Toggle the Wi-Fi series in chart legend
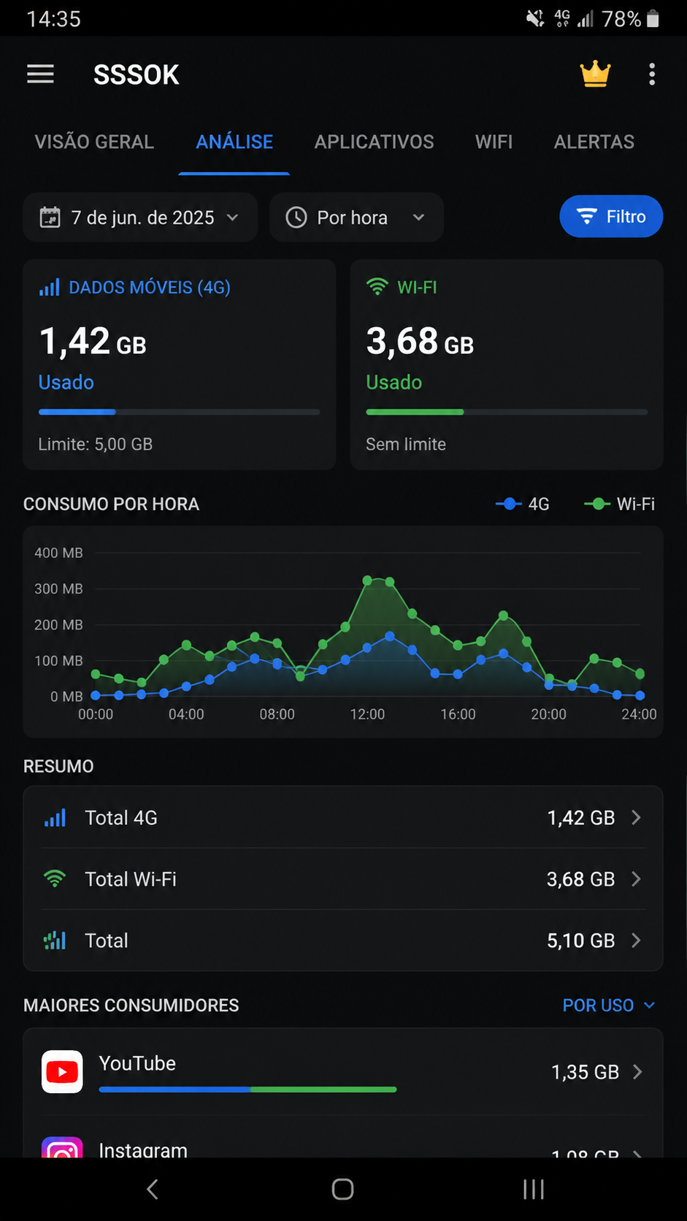 pyautogui.click(x=619, y=504)
